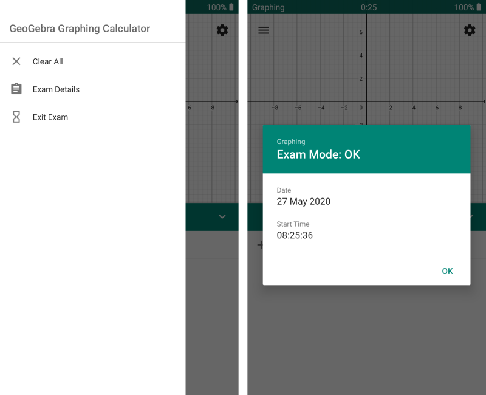Confirm dialog with OK button
Screen dimensions: 486x395
(x=447, y=271)
